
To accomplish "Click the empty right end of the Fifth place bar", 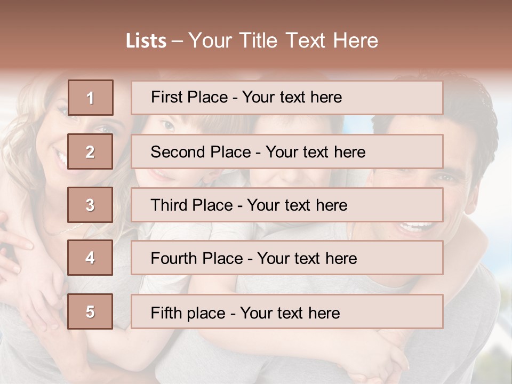I will (405, 311).
